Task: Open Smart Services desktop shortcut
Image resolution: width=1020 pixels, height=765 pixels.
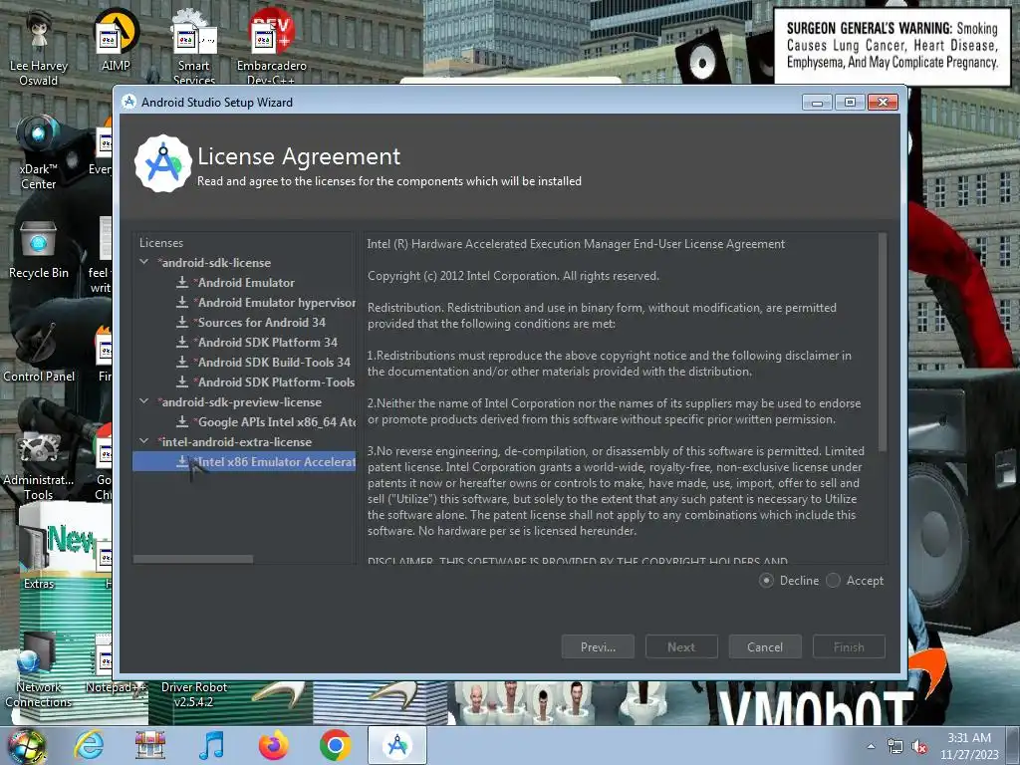Action: click(194, 48)
